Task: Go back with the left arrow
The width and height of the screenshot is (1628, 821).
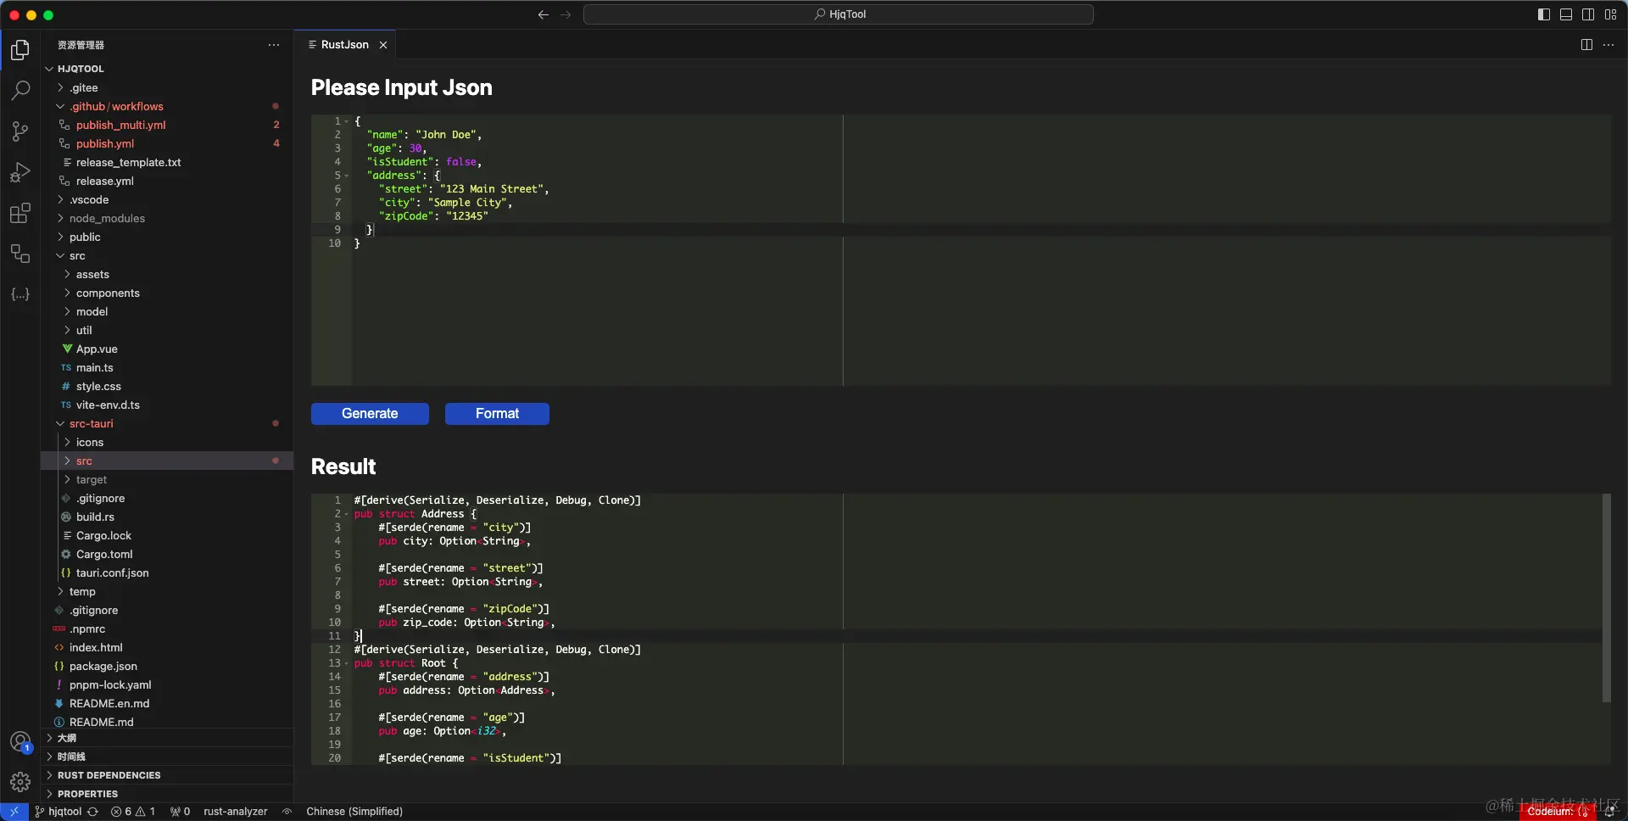Action: (x=544, y=14)
